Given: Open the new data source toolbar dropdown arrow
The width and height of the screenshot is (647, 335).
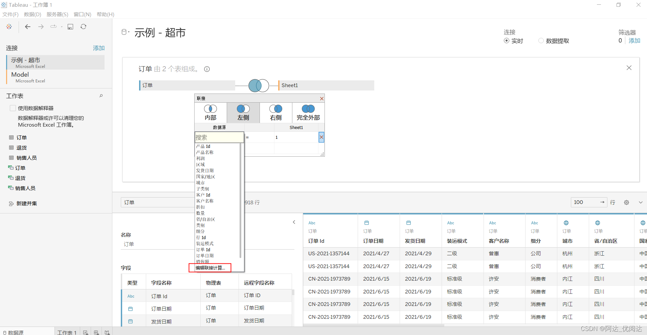Looking at the screenshot, I should (62, 27).
